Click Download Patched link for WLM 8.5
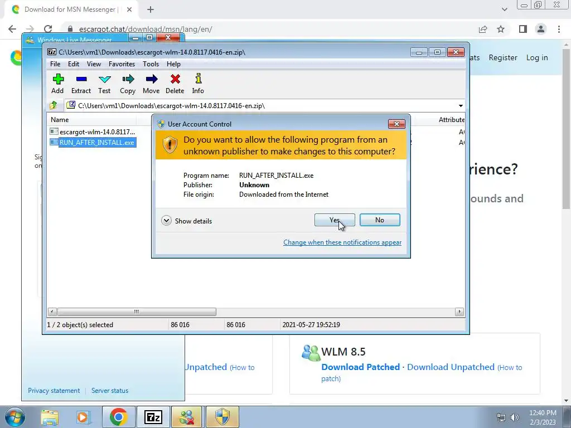Image resolution: width=571 pixels, height=428 pixels. click(x=361, y=367)
